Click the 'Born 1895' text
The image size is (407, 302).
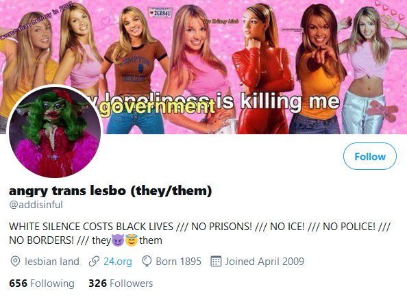click(x=179, y=262)
